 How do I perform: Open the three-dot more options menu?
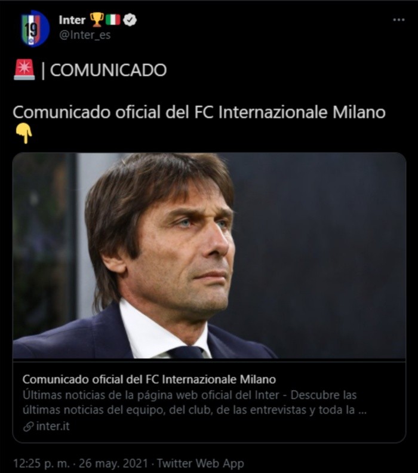(x=398, y=20)
